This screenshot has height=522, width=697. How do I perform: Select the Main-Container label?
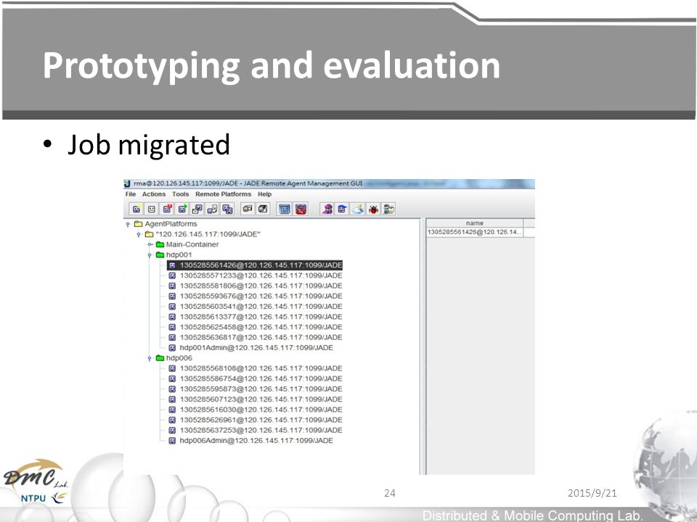point(192,244)
